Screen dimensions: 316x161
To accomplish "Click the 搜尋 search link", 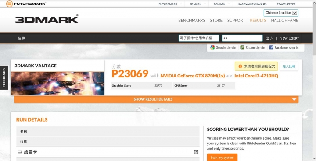I will click(x=22, y=38).
